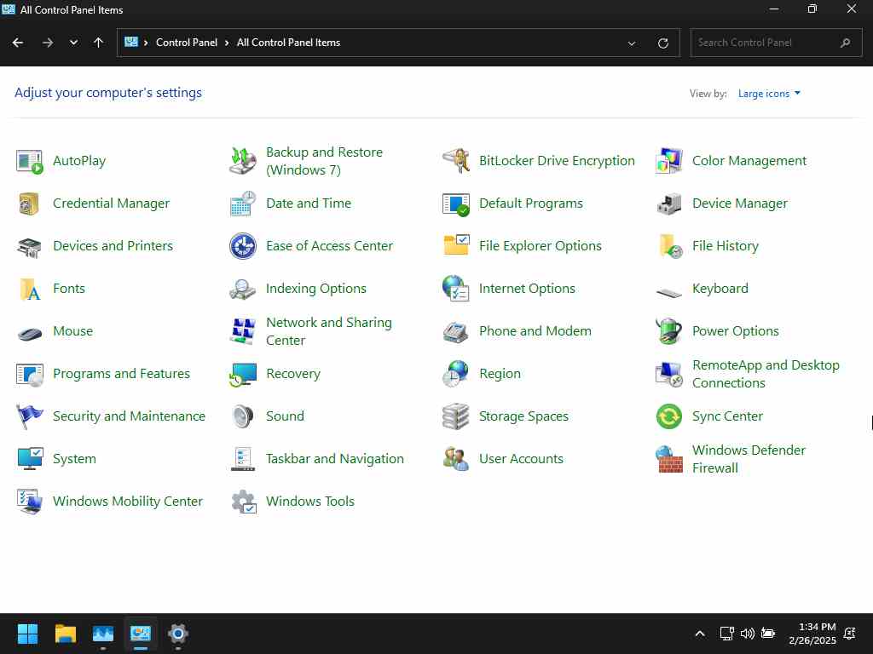Open the Programs and Features link
The width and height of the screenshot is (873, 654).
(x=121, y=374)
